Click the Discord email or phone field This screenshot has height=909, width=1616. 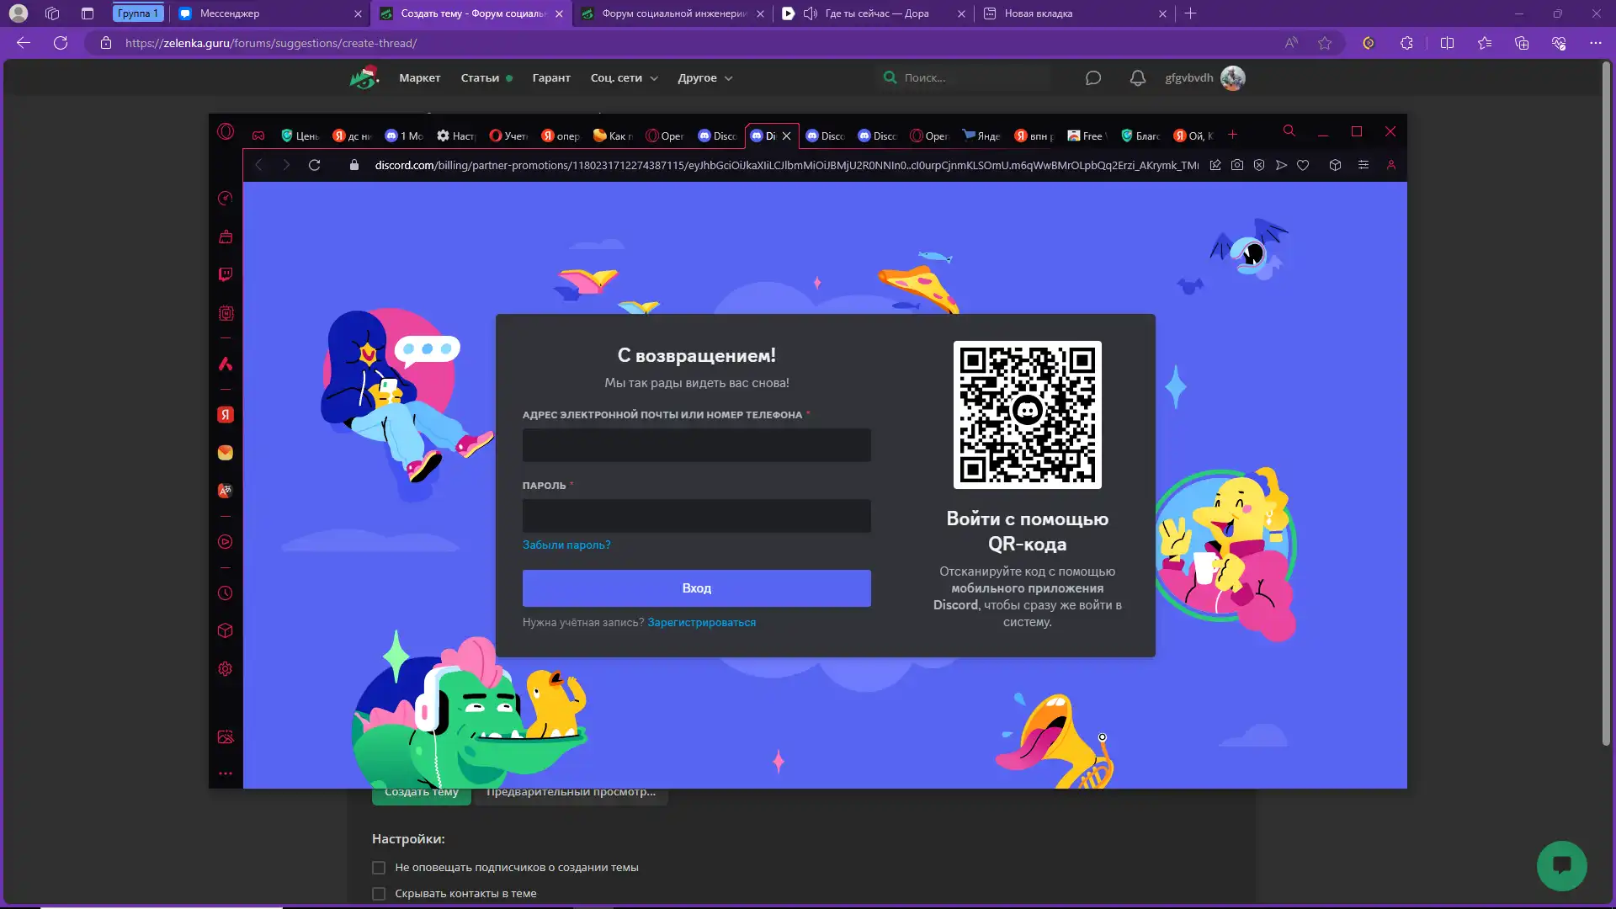(x=696, y=445)
